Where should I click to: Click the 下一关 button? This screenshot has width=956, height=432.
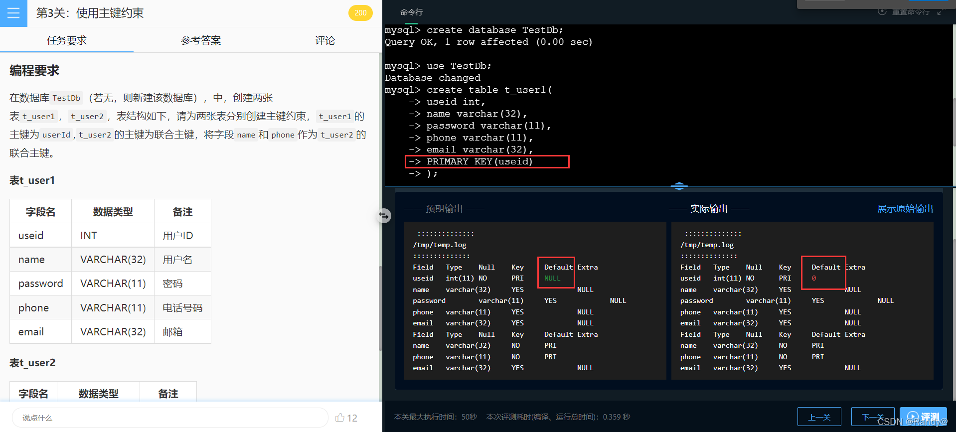pyautogui.click(x=873, y=417)
